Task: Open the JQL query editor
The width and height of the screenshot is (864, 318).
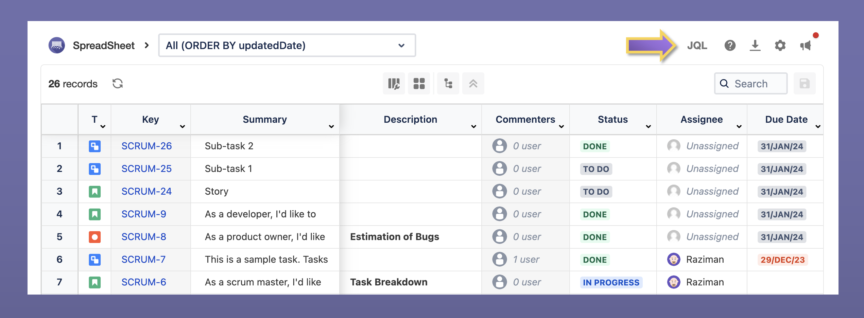Action: click(698, 45)
